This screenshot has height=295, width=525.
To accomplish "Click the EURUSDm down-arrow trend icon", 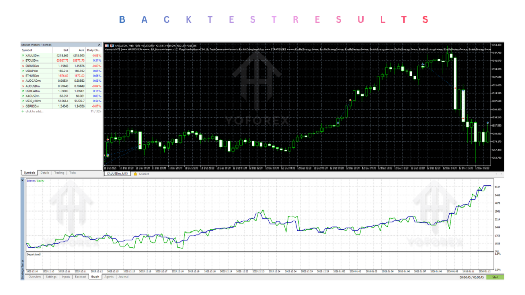I will pyautogui.click(x=23, y=66).
